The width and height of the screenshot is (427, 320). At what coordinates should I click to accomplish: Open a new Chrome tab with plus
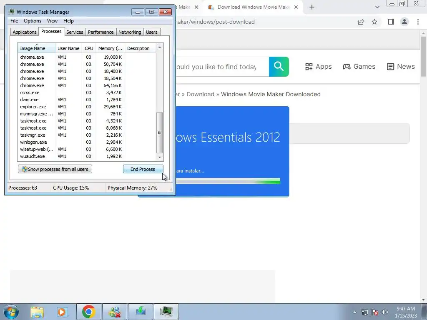pos(312,7)
